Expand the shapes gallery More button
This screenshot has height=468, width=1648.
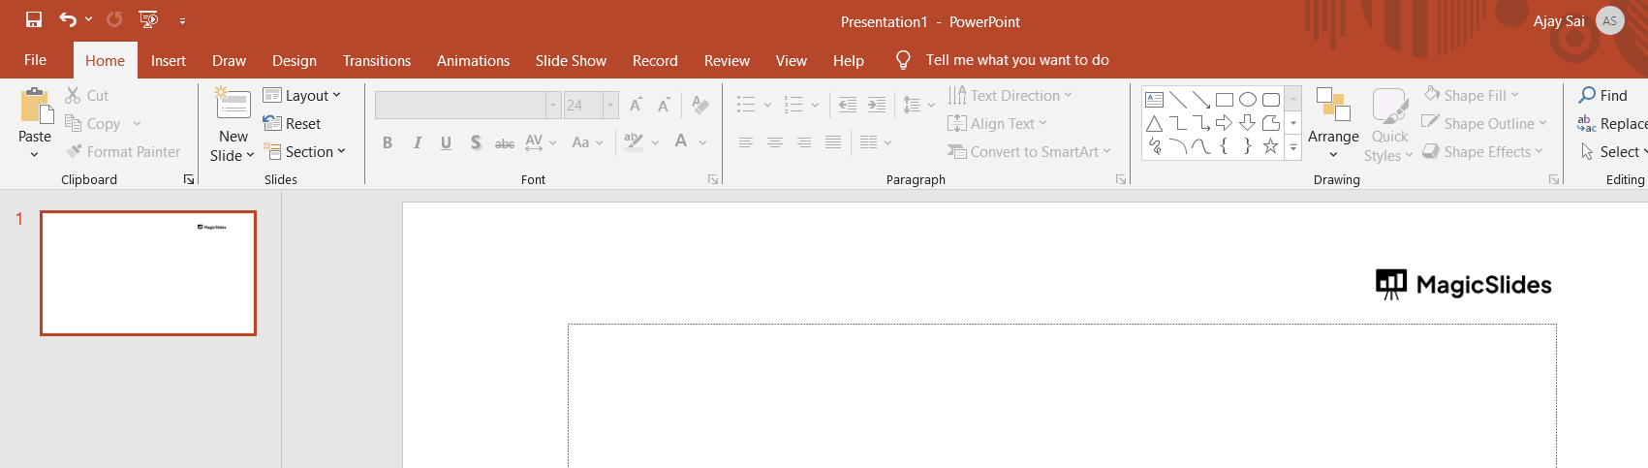click(x=1293, y=147)
